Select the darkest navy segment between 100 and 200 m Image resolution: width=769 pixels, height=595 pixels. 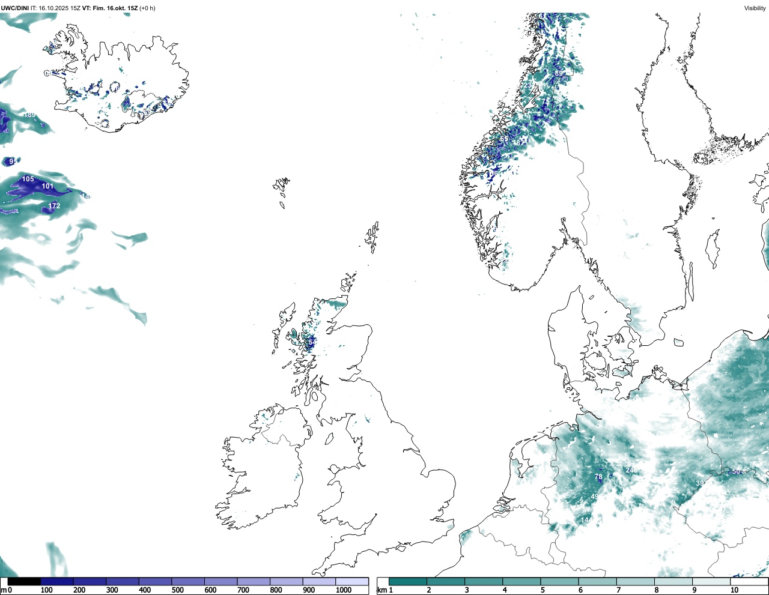tap(57, 581)
